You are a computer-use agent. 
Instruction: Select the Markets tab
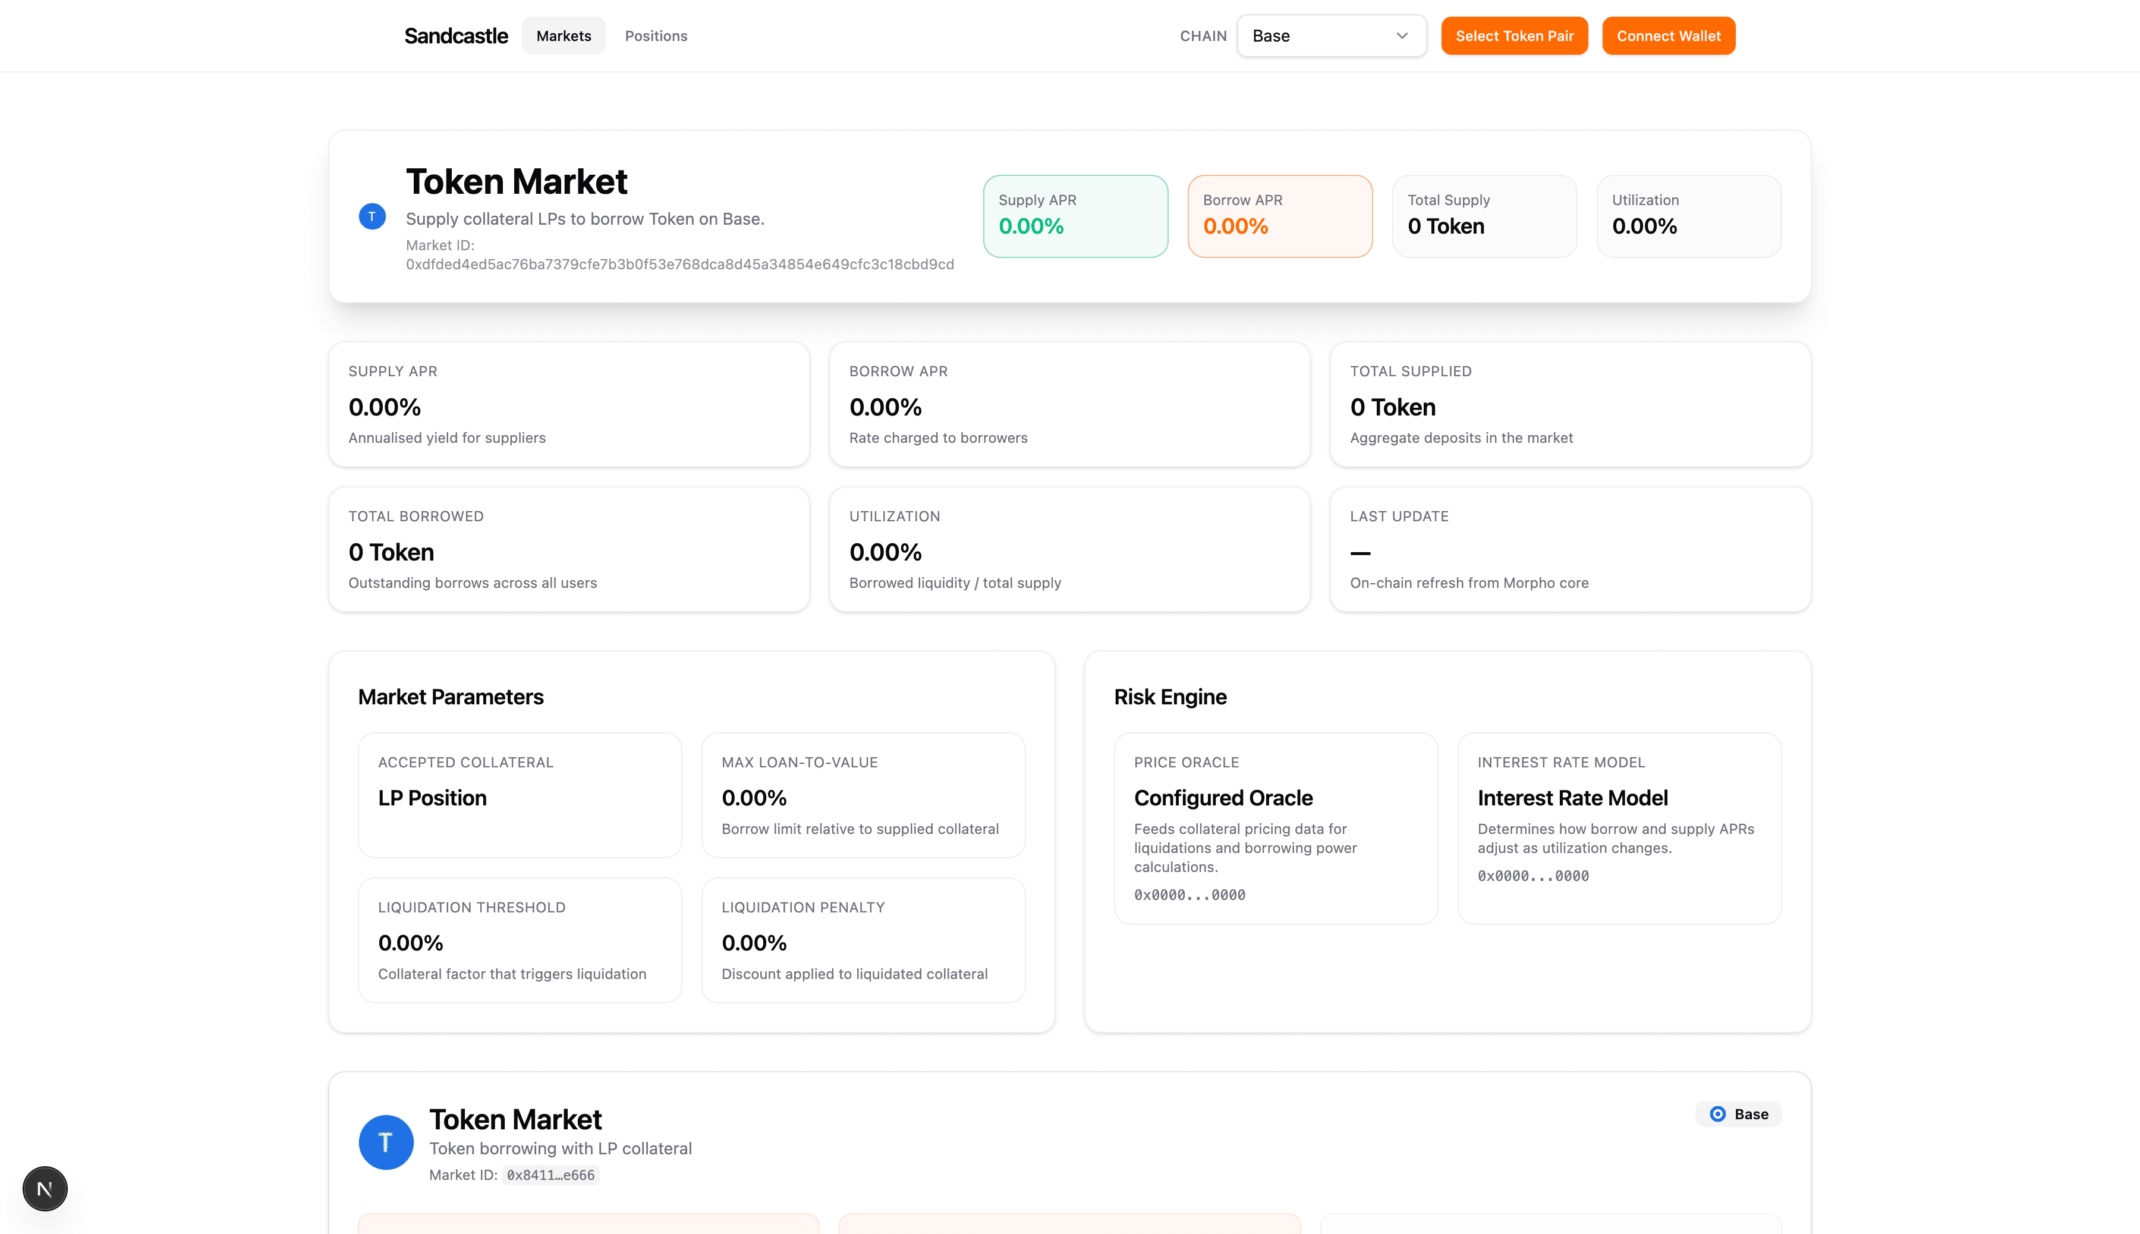click(563, 36)
